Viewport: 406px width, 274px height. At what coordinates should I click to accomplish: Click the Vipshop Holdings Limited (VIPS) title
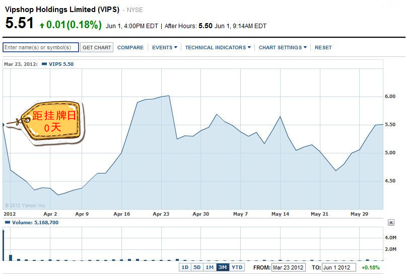[62, 10]
